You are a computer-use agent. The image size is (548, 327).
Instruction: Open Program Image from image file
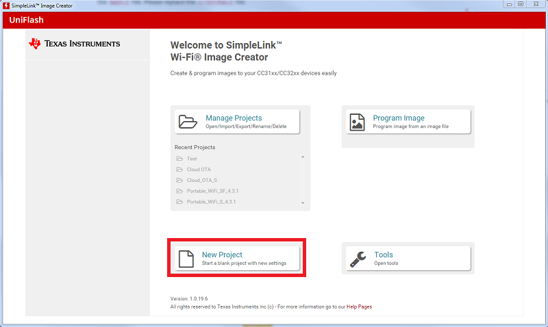(x=406, y=122)
